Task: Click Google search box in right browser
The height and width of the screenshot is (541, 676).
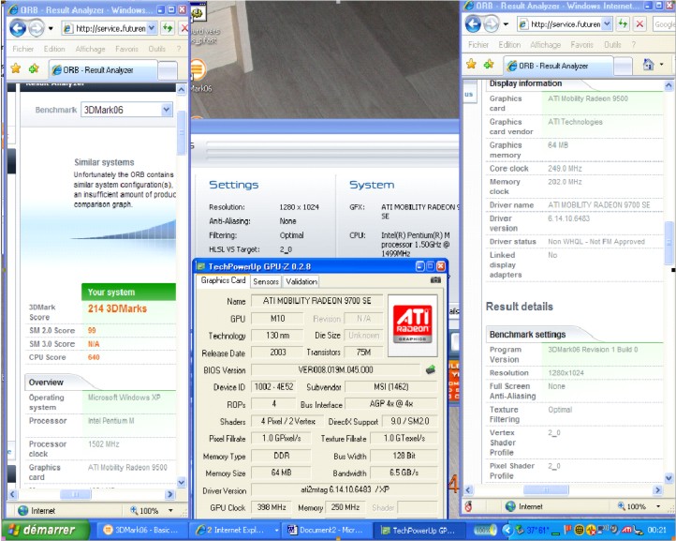Action: [x=665, y=24]
